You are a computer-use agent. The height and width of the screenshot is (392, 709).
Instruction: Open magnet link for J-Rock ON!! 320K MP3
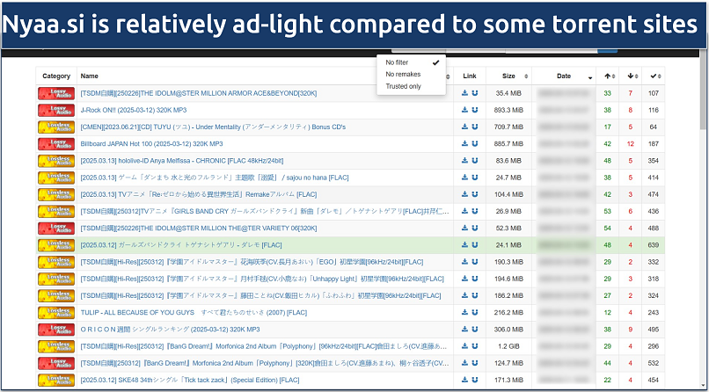click(x=475, y=110)
